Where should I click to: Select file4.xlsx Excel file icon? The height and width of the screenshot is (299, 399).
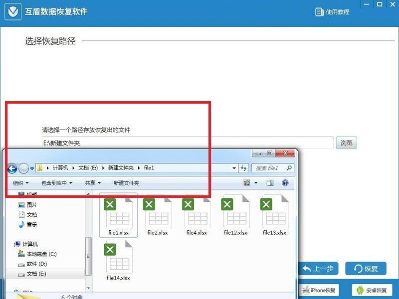[x=197, y=215]
